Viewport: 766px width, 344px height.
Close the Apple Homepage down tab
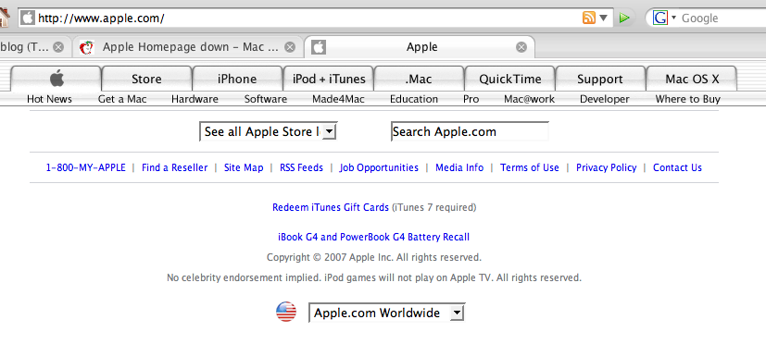pos(290,47)
